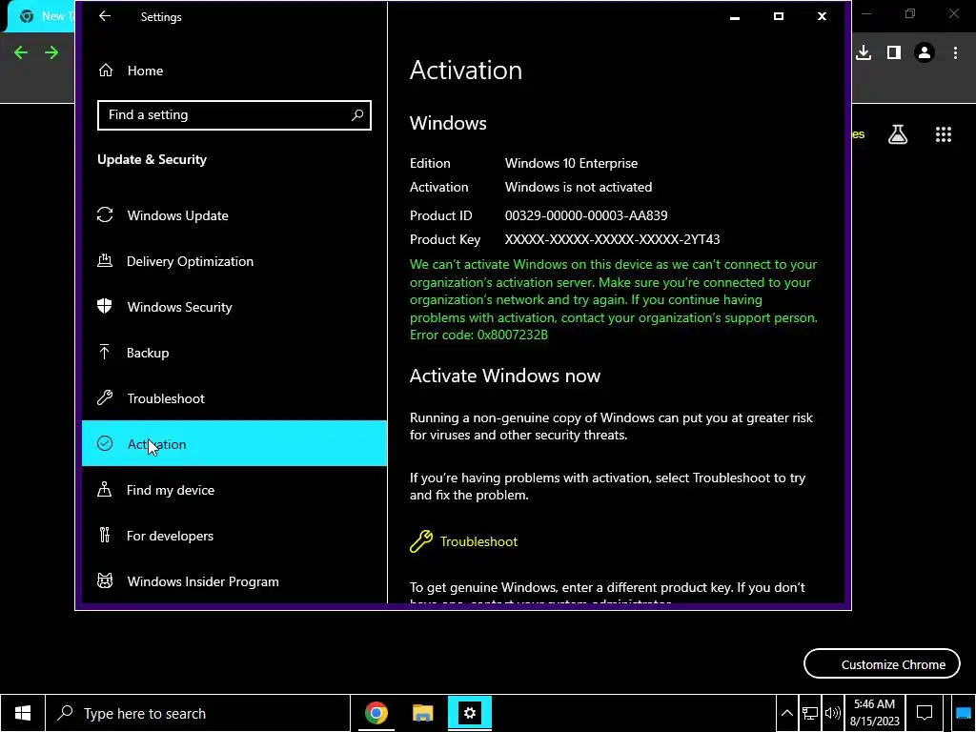Click the network tray icon
The width and height of the screenshot is (976, 732).
tap(810, 713)
